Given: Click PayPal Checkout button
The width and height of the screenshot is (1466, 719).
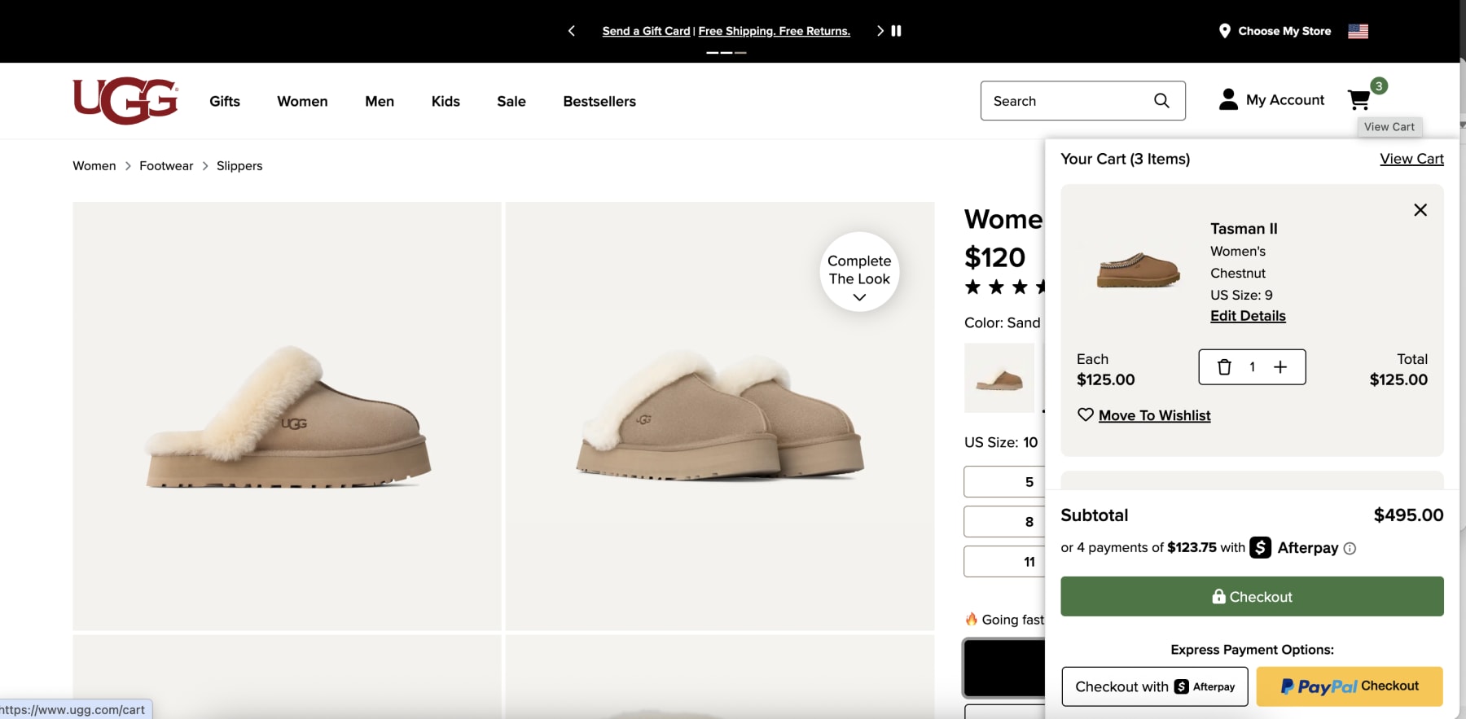Looking at the screenshot, I should tap(1350, 686).
